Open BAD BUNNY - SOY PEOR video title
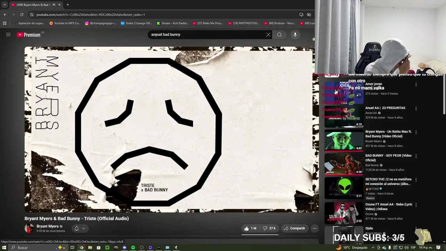The image size is (446, 251). [x=388, y=158]
